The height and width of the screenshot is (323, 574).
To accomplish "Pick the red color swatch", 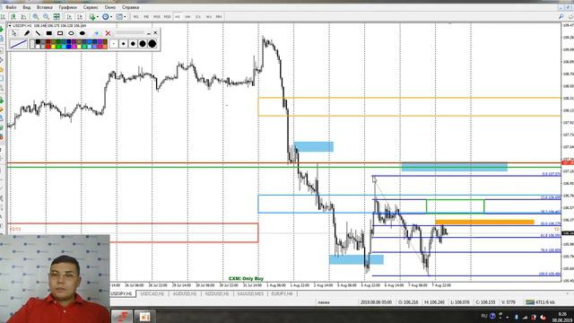I will [48, 47].
